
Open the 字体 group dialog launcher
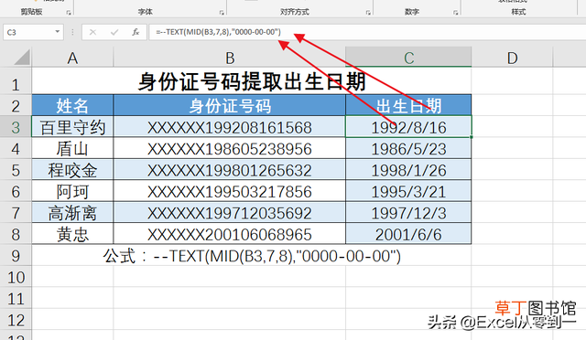click(x=222, y=12)
